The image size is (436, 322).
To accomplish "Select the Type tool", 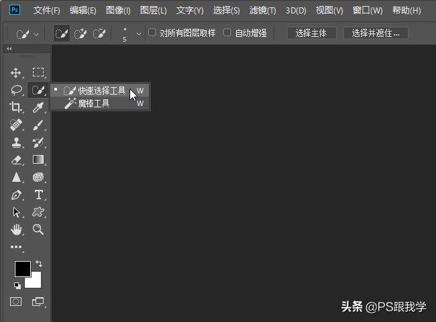I will coord(39,195).
